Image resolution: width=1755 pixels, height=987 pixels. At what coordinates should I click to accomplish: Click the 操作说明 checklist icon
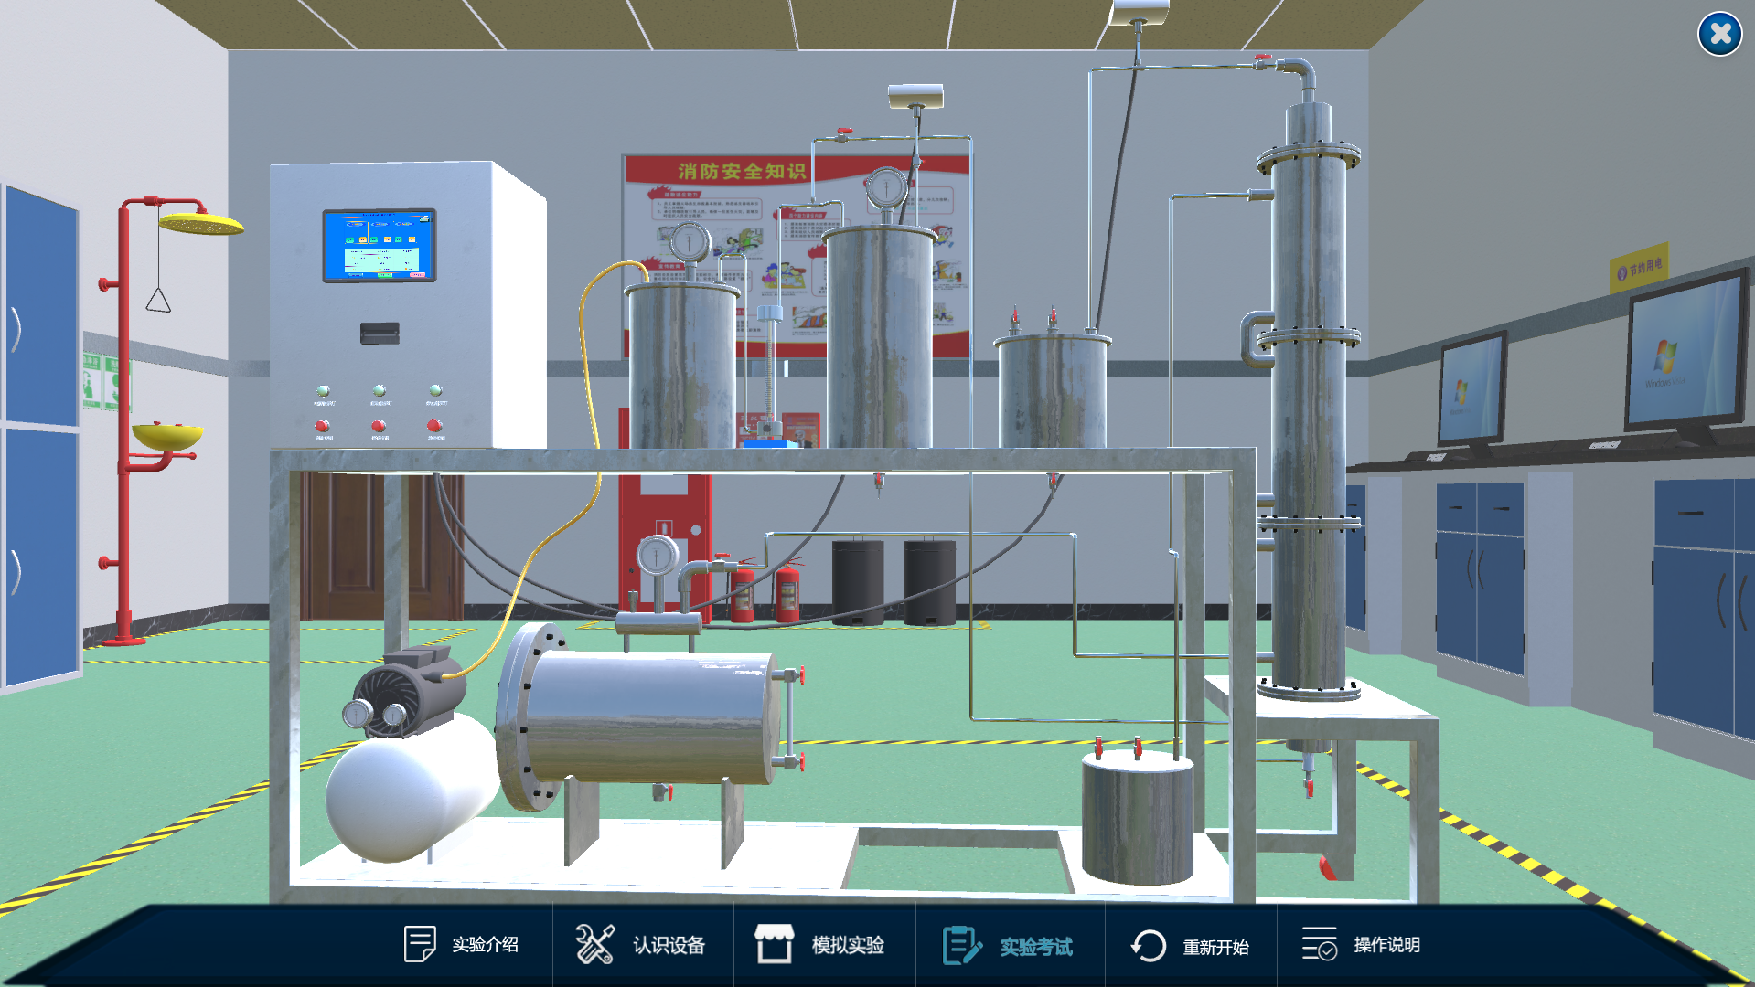[1320, 944]
